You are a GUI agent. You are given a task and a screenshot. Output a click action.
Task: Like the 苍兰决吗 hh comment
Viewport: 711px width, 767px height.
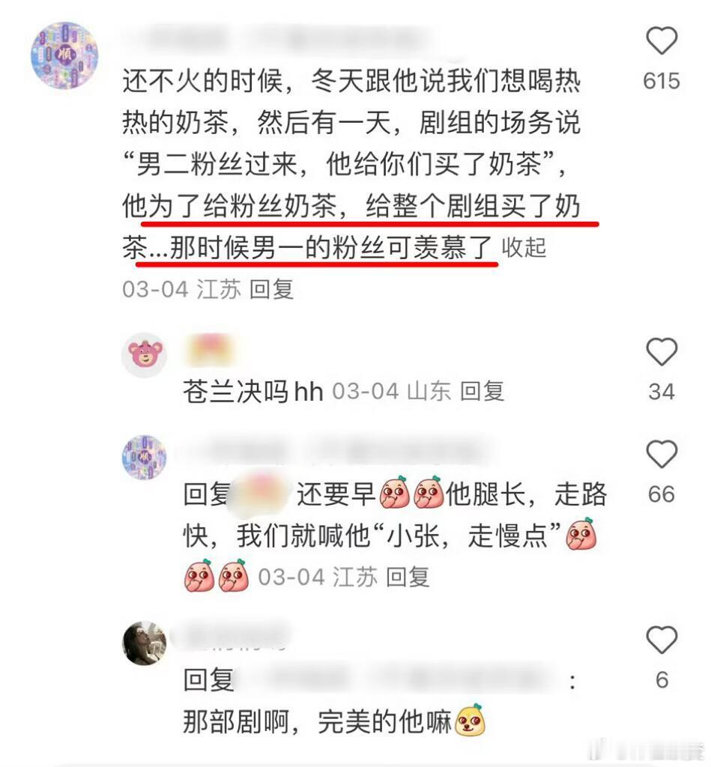point(662,351)
